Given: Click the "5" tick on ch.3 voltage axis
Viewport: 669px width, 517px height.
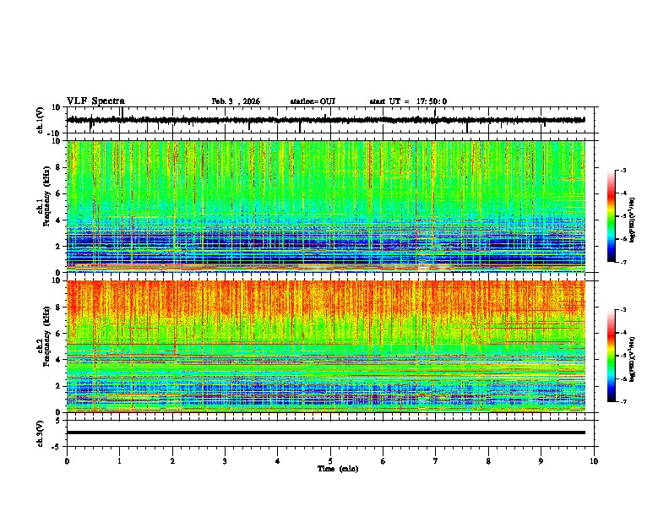Looking at the screenshot, I should (x=58, y=420).
